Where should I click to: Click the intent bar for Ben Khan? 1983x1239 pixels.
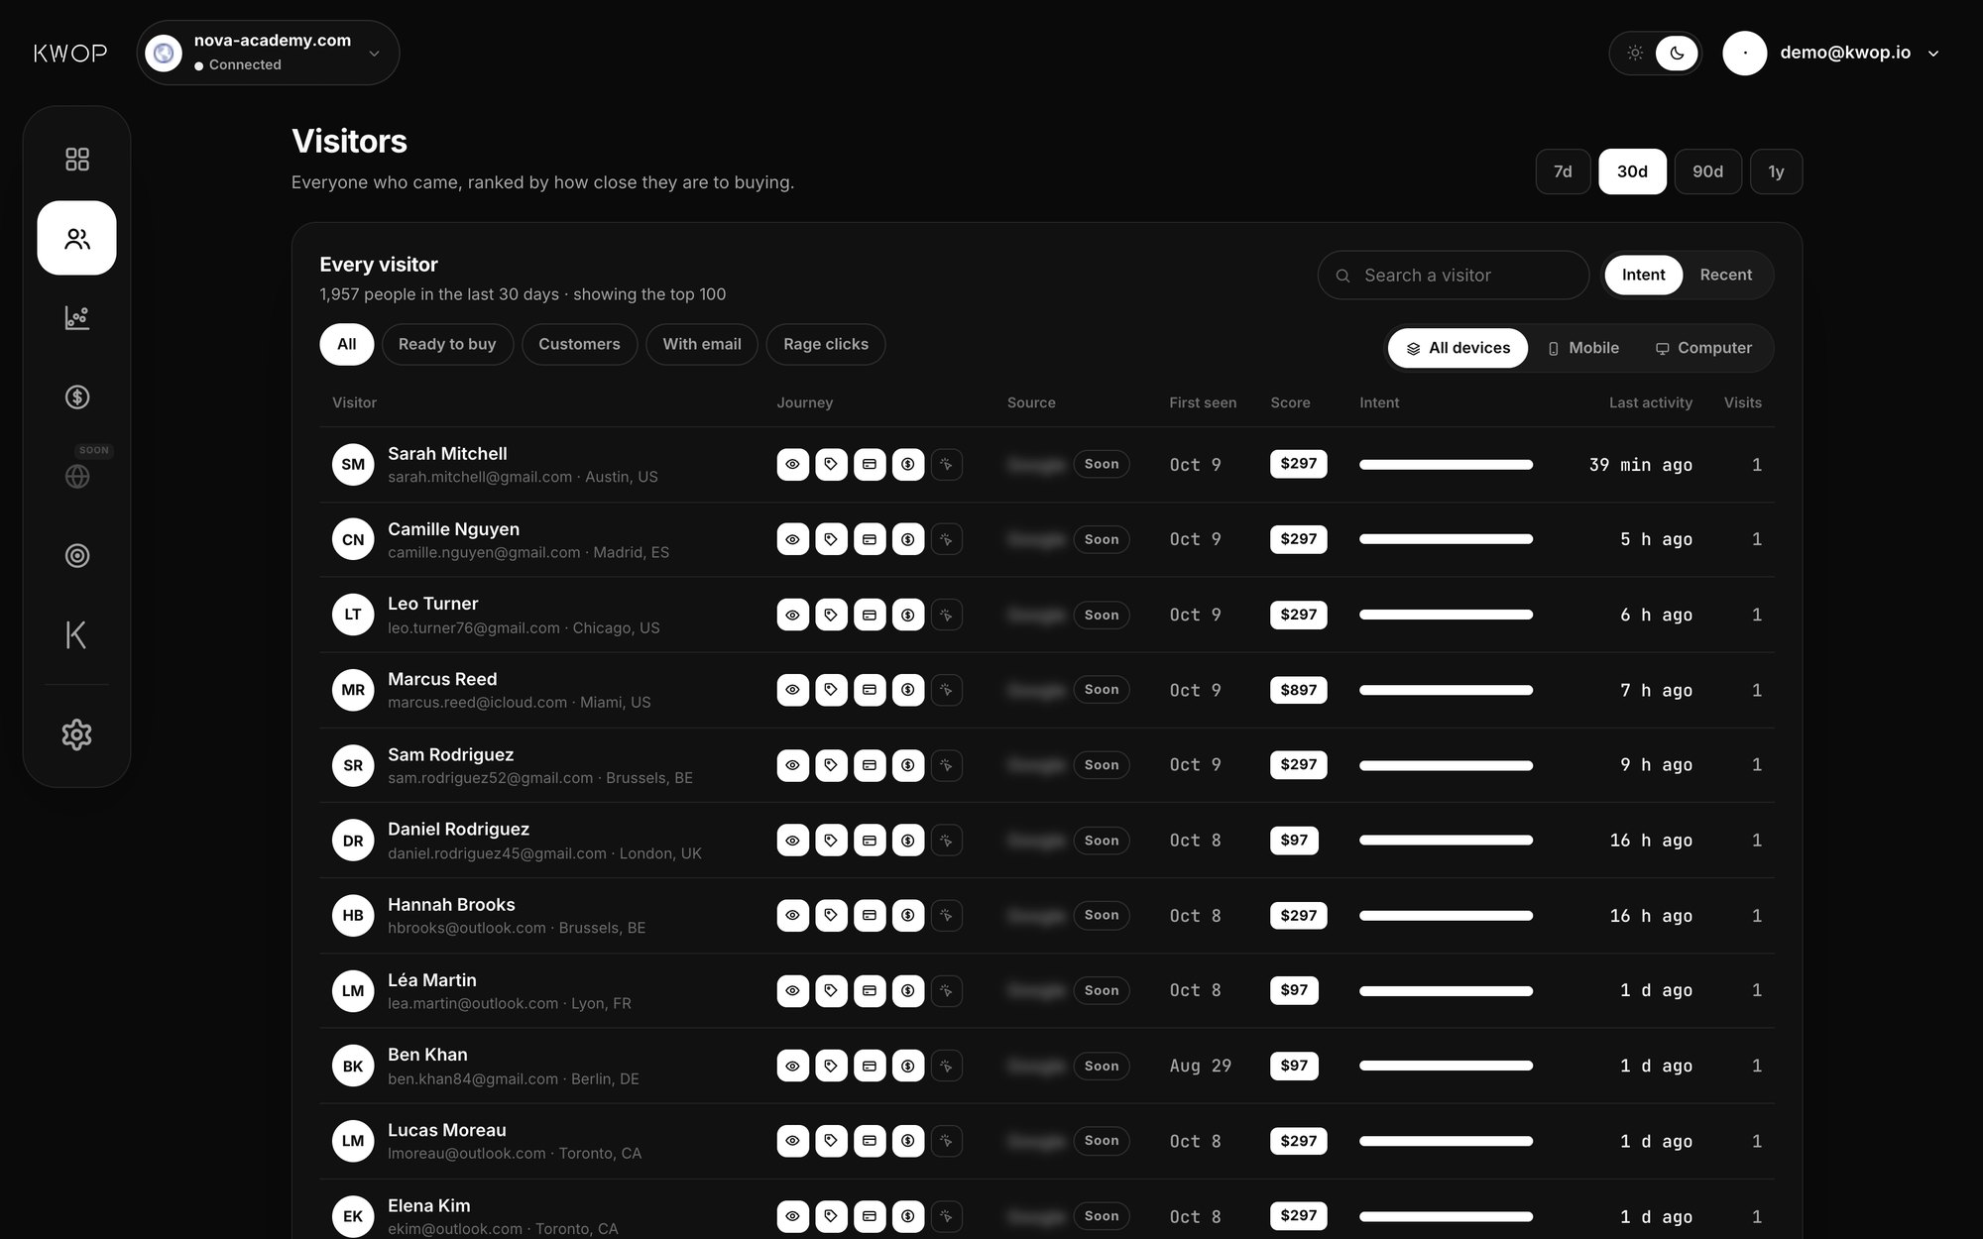[x=1446, y=1066]
